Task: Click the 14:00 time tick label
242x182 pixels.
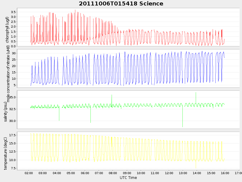Action: point(197,173)
